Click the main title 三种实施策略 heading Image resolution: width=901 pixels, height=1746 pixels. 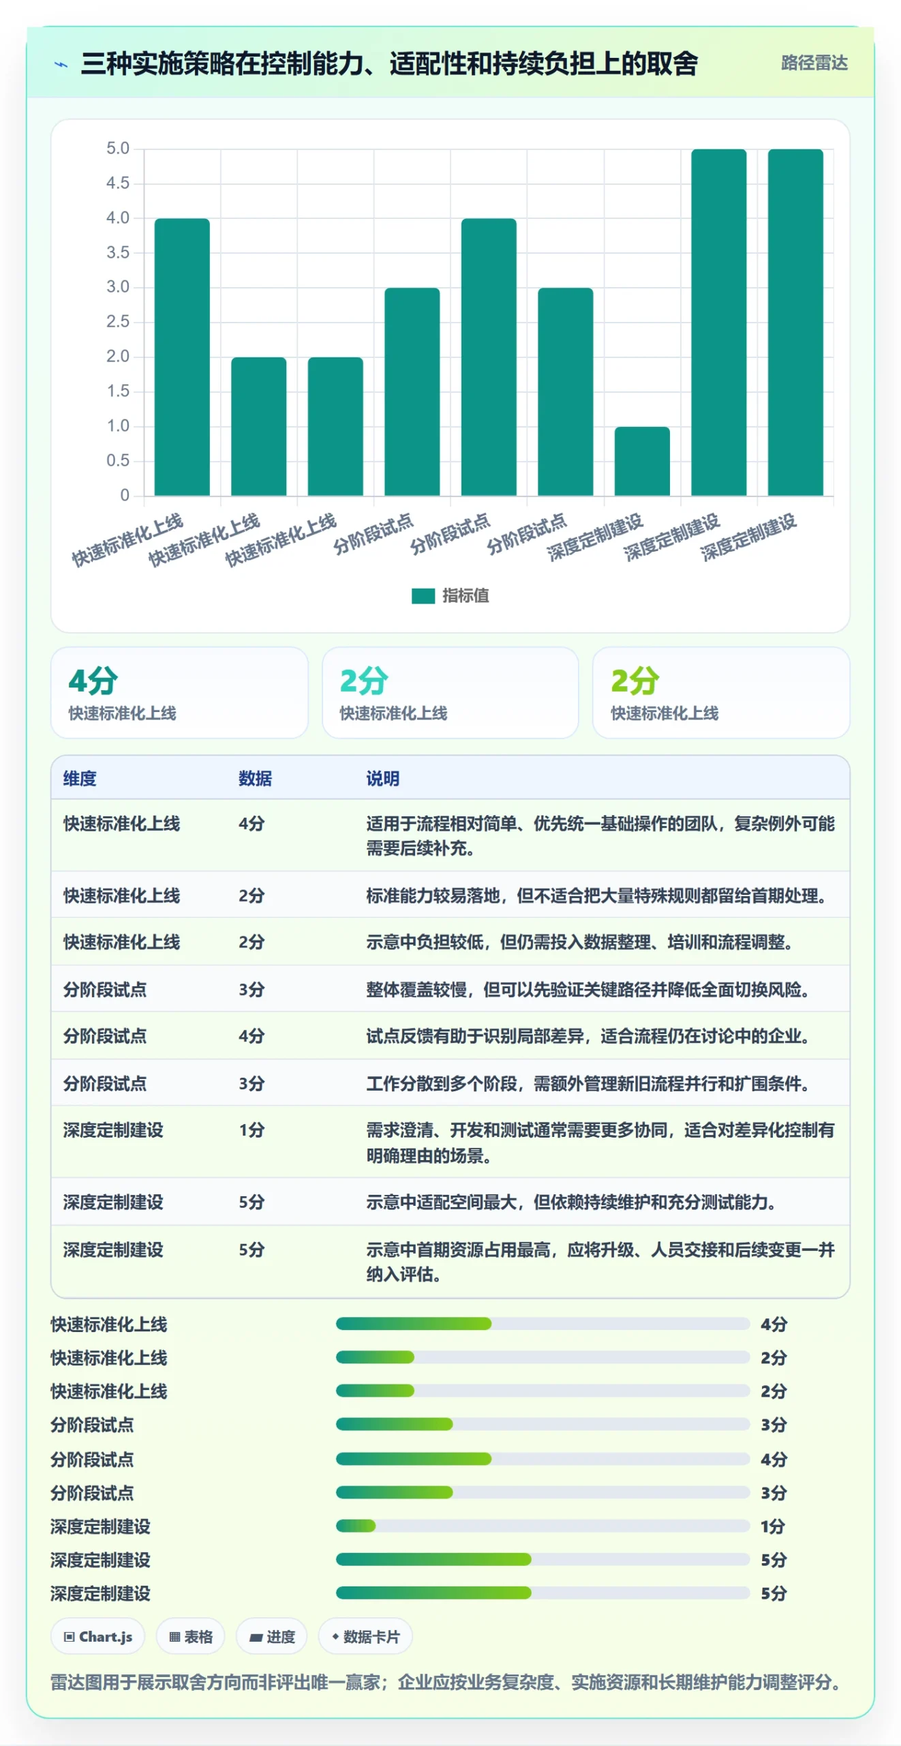click(x=389, y=63)
